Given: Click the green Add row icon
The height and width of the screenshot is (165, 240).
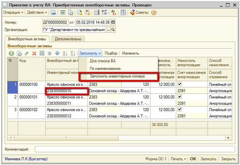Looking at the screenshot, I should 11,53.
